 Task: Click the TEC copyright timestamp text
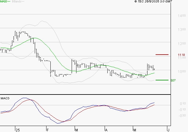153,1
